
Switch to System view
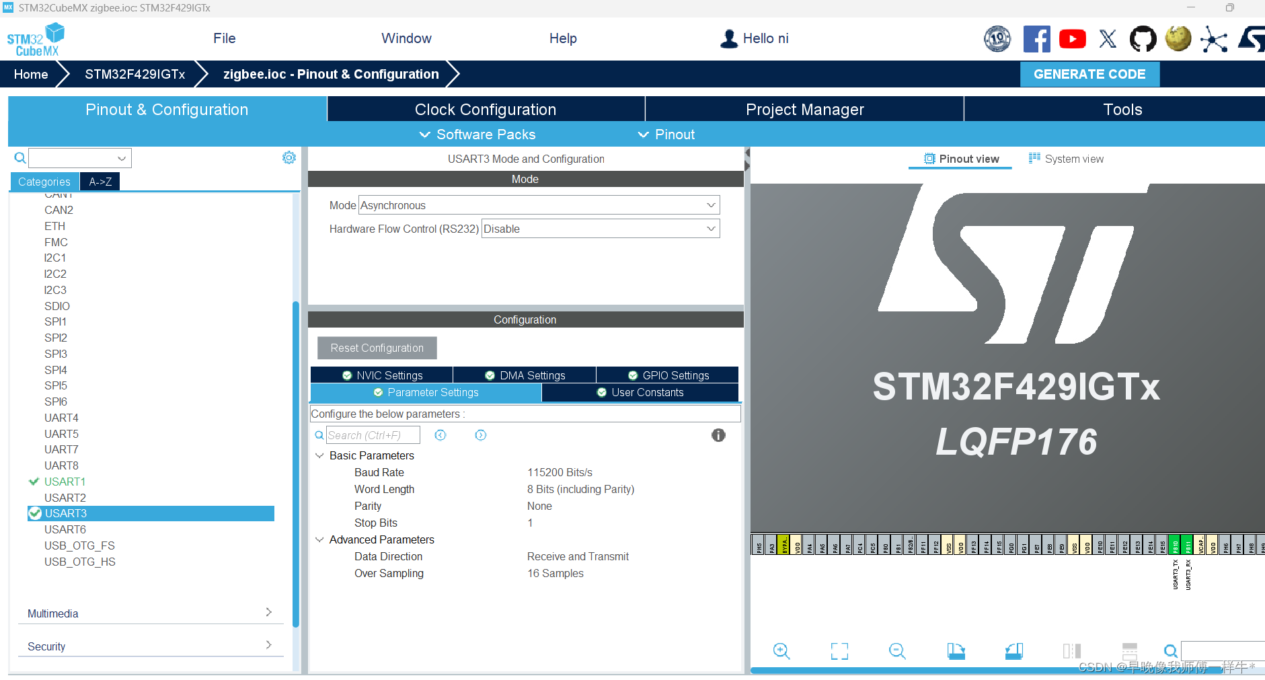[1066, 159]
